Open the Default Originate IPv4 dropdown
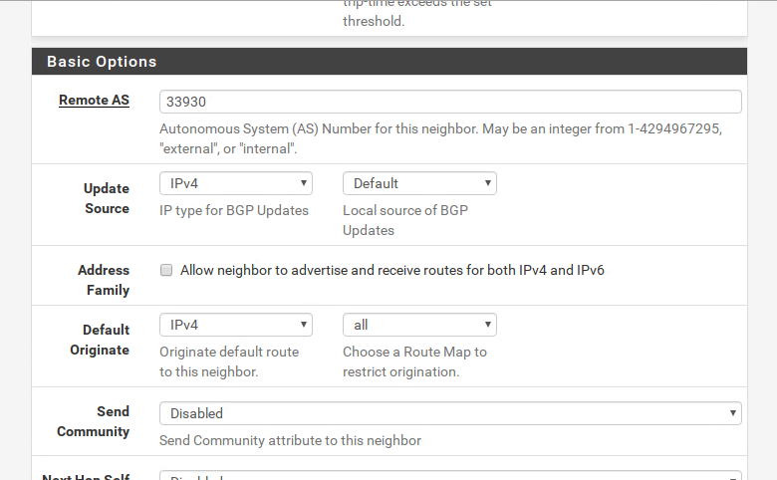The image size is (777, 480). [236, 325]
